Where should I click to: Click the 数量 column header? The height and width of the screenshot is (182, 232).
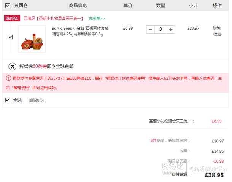160,6
